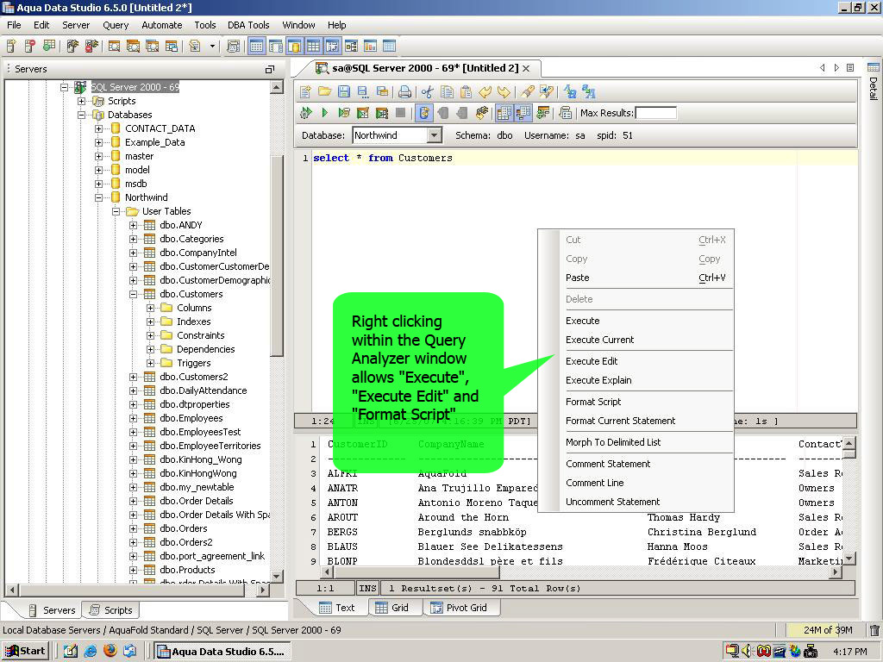Click Aqua Data Studio taskbar button
This screenshot has height=662, width=883.
coord(222,652)
